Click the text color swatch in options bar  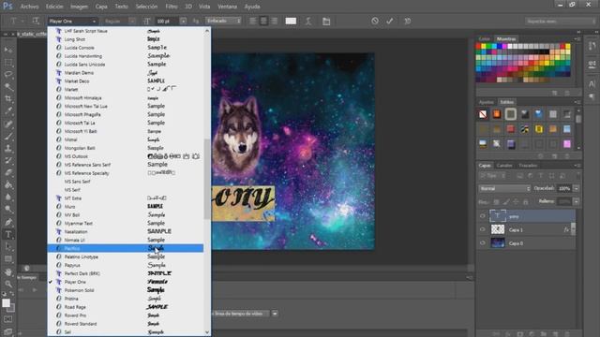pos(291,21)
